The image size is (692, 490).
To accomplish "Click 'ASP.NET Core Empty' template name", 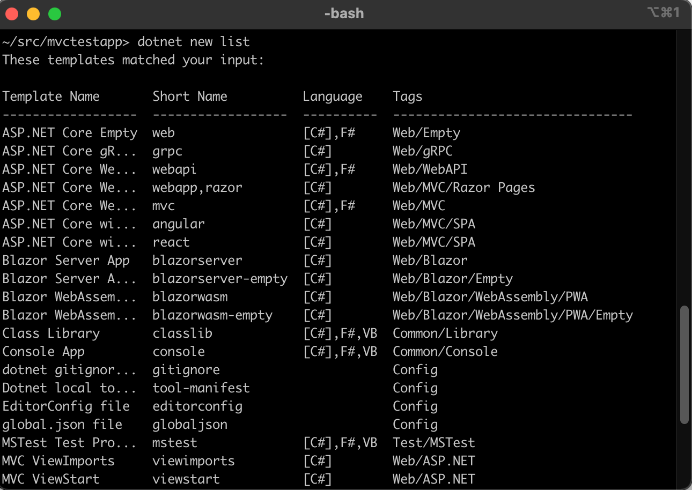I will [x=70, y=133].
